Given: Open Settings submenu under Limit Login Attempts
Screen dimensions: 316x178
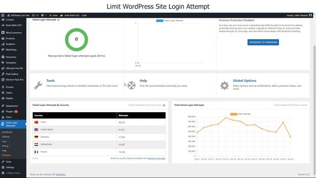Looking at the screenshot, I should point(6,137).
